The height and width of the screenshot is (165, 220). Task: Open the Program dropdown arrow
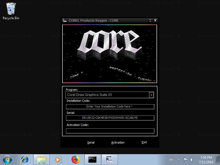[x=151, y=95]
